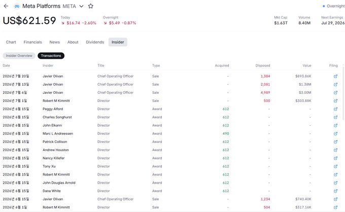Click the US$621.59 price
The image size is (345, 212).
tap(29, 20)
